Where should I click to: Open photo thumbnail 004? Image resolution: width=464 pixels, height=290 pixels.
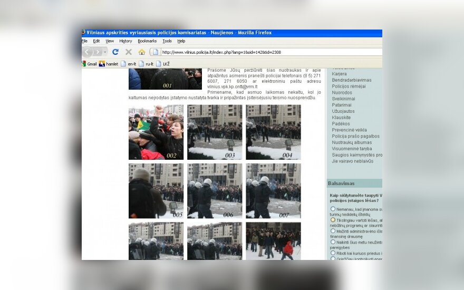click(273, 132)
